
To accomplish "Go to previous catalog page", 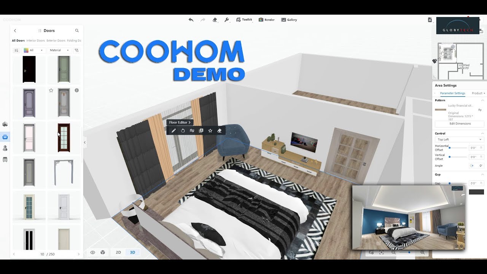I will pyautogui.click(x=14, y=254).
